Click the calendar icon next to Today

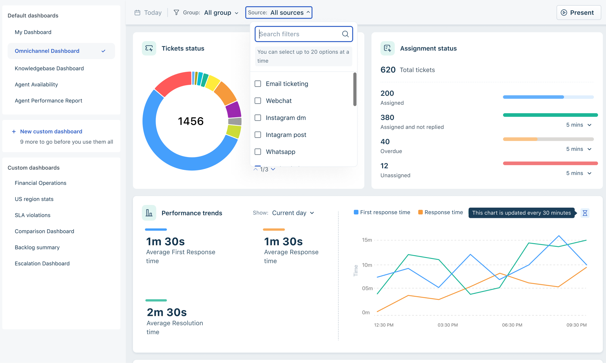pos(137,12)
